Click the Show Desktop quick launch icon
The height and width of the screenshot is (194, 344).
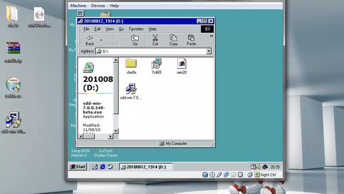(95, 167)
